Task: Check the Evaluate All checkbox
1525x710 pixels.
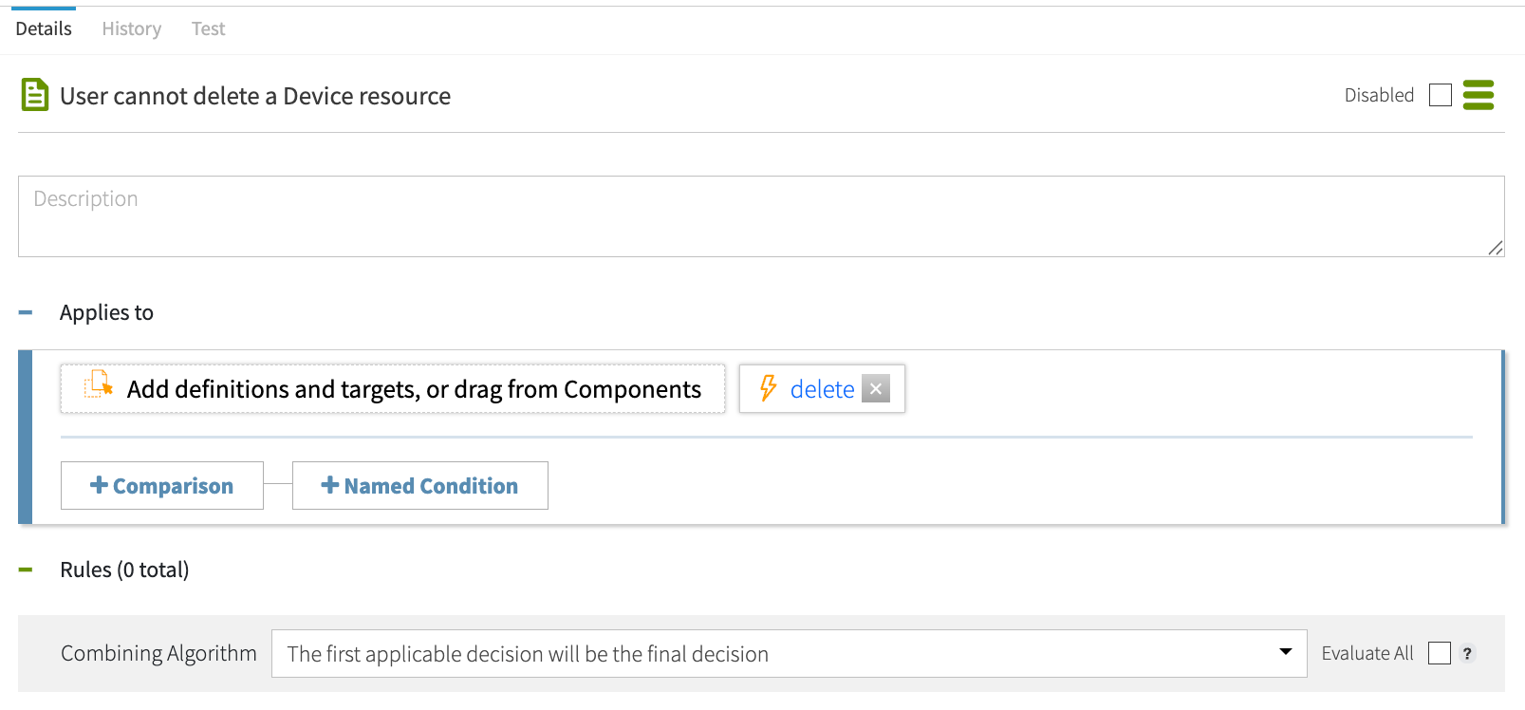Action: 1439,653
